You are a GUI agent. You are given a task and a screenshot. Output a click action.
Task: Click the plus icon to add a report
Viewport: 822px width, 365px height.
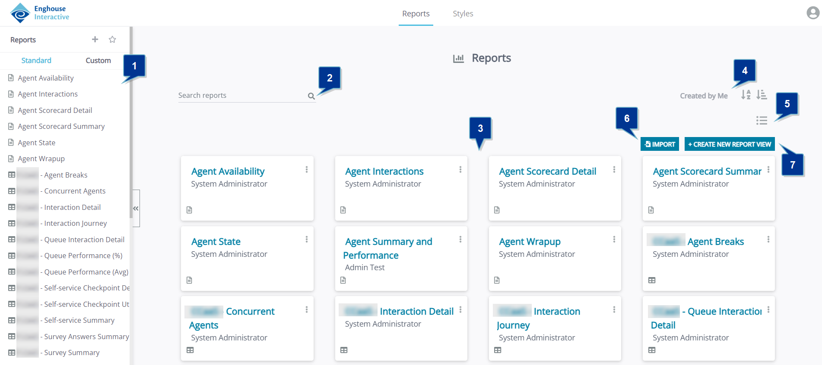pos(95,40)
